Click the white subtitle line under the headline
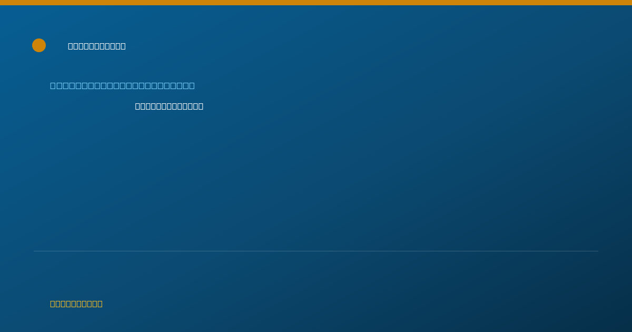The width and height of the screenshot is (632, 332). point(169,106)
